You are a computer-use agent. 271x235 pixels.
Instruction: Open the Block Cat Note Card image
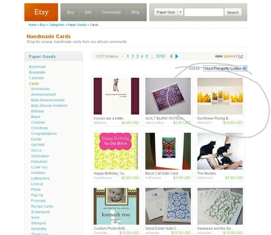(x=168, y=151)
